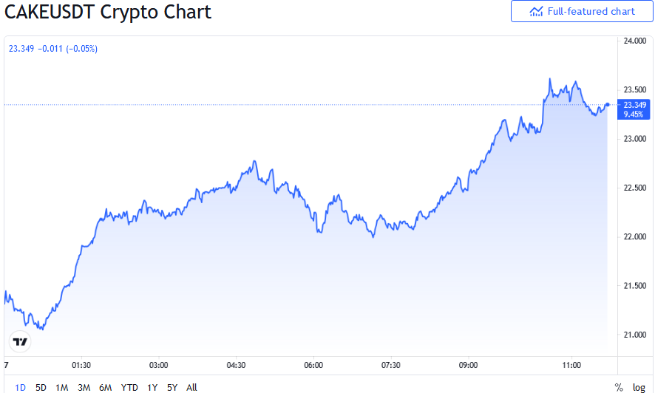Screen dimensions: 655x393
Task: Click the 24.000 price axis label
Action: click(634, 41)
